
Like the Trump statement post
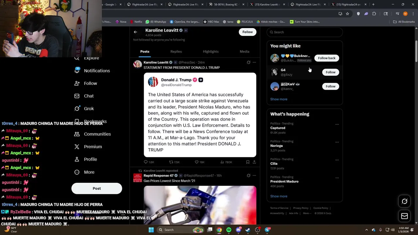click(200, 162)
